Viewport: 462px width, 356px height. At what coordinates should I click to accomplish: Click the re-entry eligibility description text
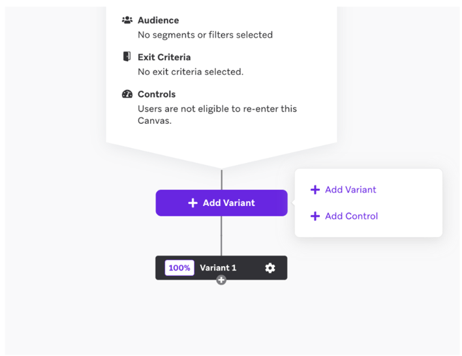coord(217,115)
